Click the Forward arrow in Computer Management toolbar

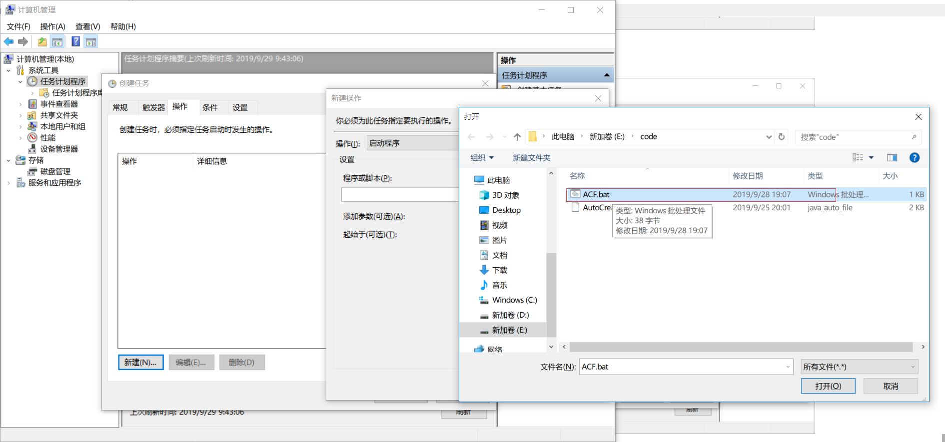(22, 42)
